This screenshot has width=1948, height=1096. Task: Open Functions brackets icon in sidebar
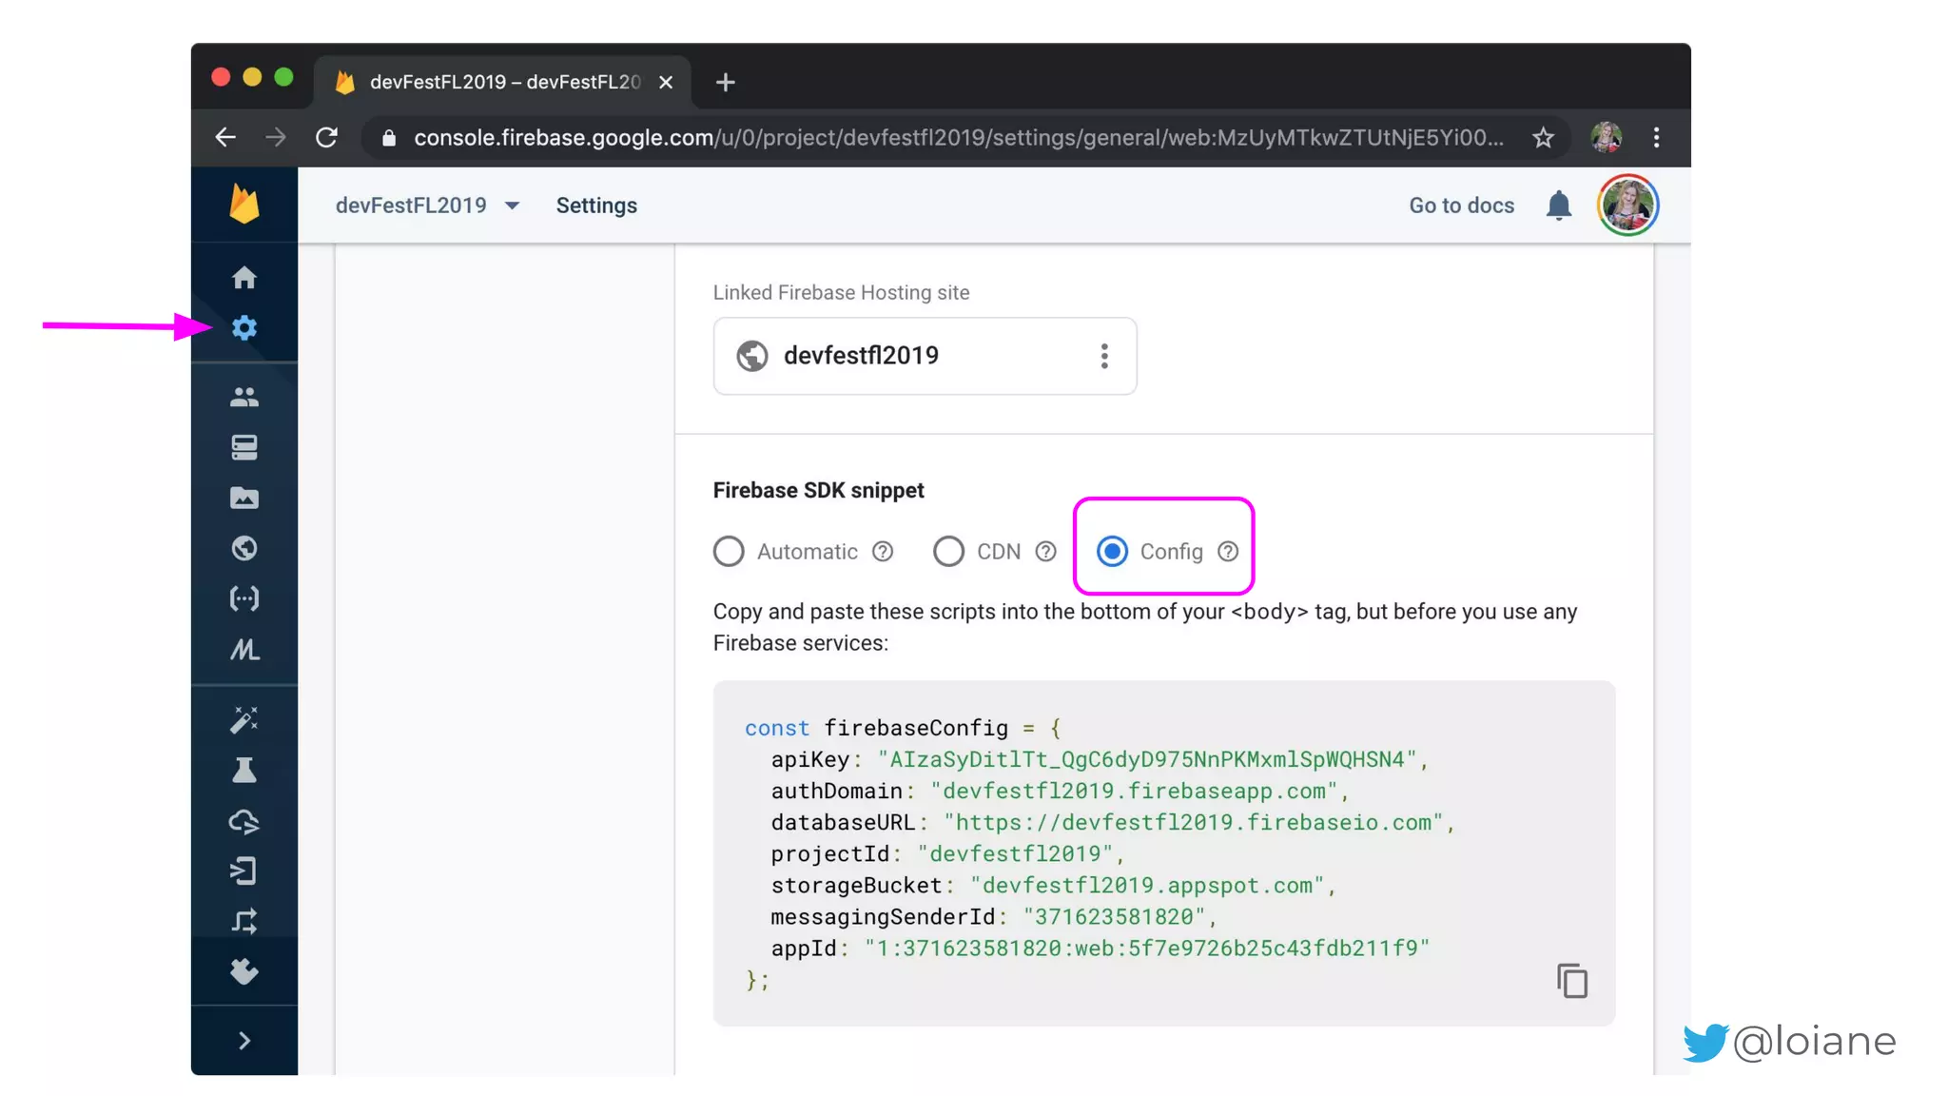click(244, 598)
